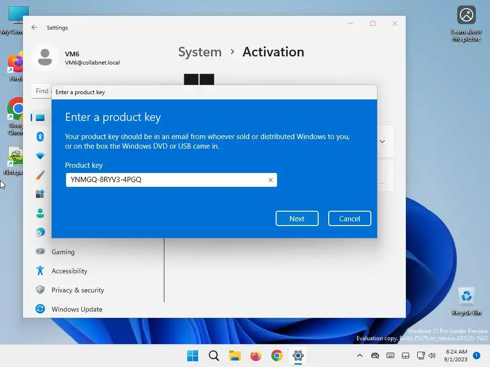Open Time & language clock icon
This screenshot has width=490, height=367.
point(40,232)
